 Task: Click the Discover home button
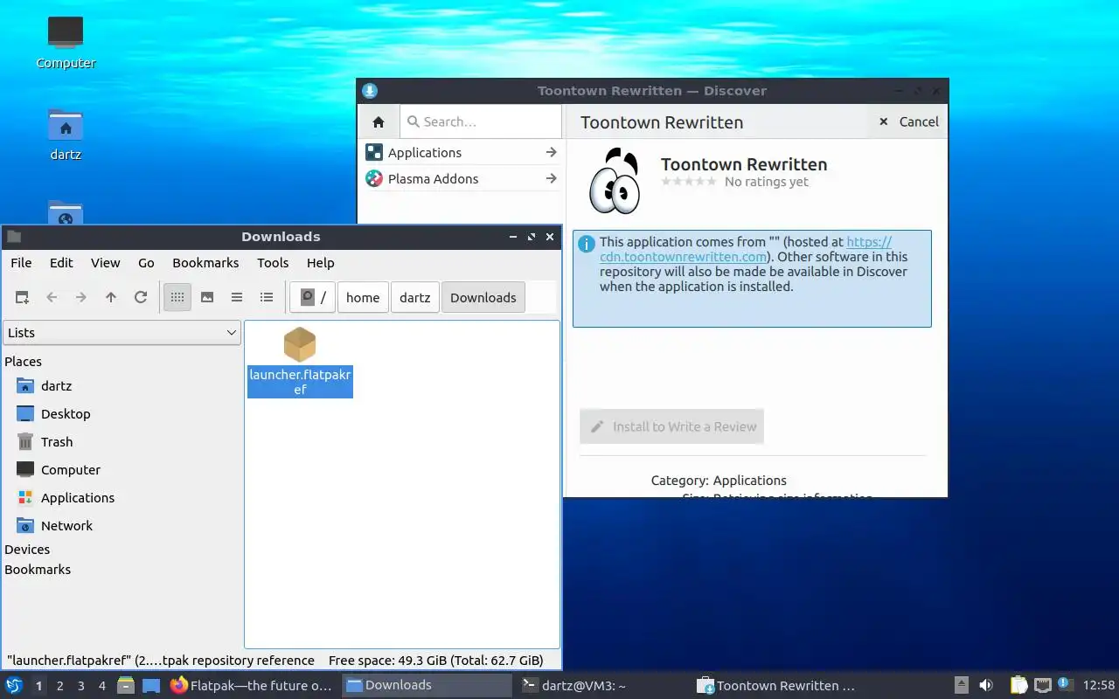pyautogui.click(x=379, y=121)
